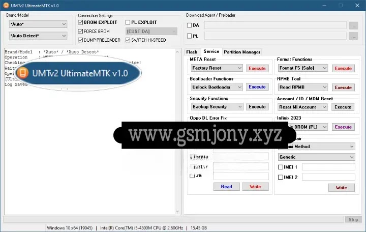Viewport: 366px width, 232px height.
Task: Open the Partition Manager tab
Action: [242, 52]
